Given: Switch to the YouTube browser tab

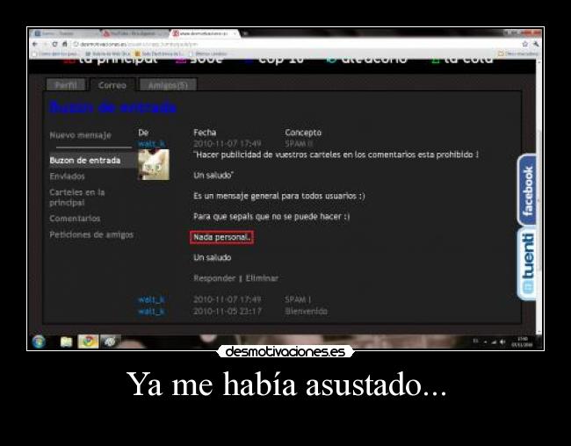Looking at the screenshot, I should point(134,33).
